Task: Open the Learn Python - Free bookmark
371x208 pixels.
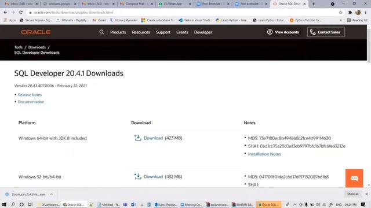Action: click(232, 20)
